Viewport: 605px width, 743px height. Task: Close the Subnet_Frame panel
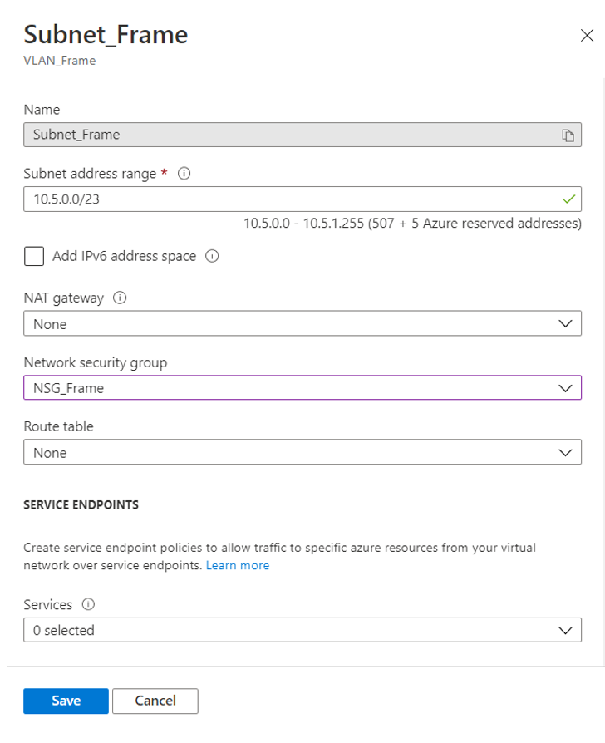585,35
